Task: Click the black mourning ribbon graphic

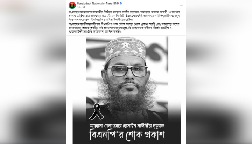Action: tap(97, 111)
